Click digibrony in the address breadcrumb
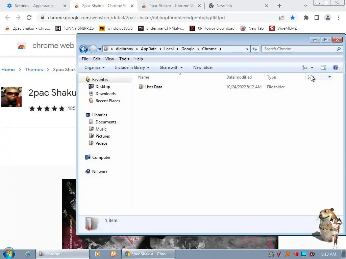Viewport: 346px width, 259px height. (x=124, y=49)
